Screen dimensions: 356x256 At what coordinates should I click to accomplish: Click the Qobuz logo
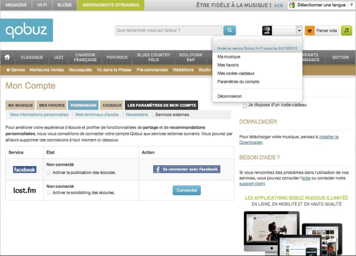[26, 30]
